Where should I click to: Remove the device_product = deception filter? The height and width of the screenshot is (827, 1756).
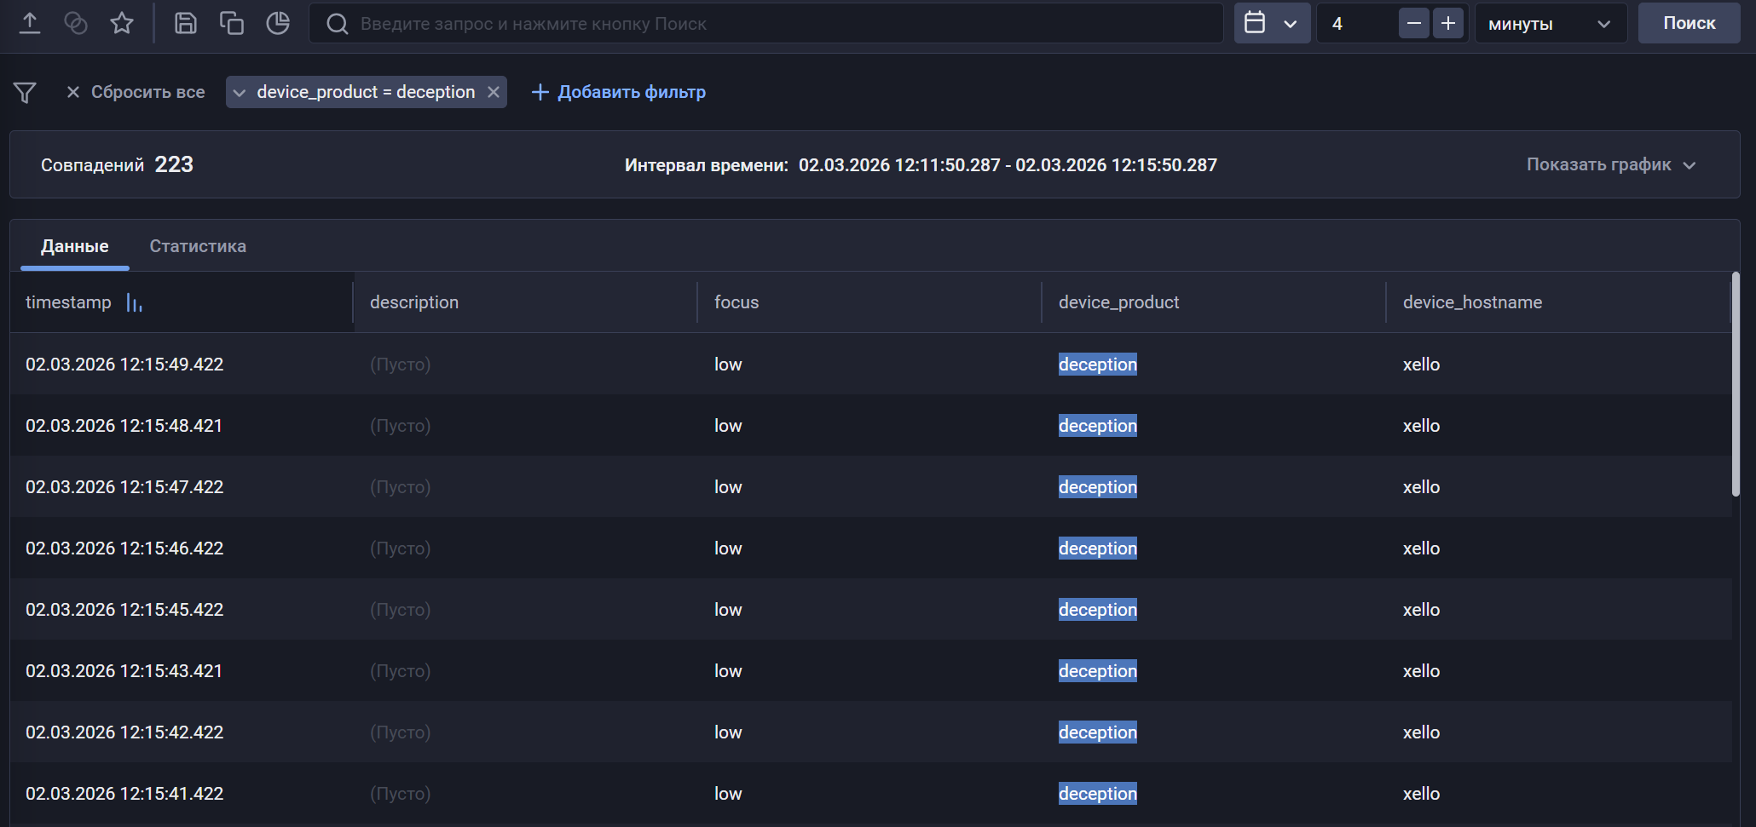(x=494, y=92)
